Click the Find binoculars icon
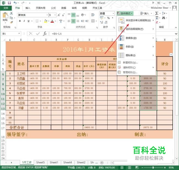Viewport: 179px width, 170px height. (x=164, y=18)
